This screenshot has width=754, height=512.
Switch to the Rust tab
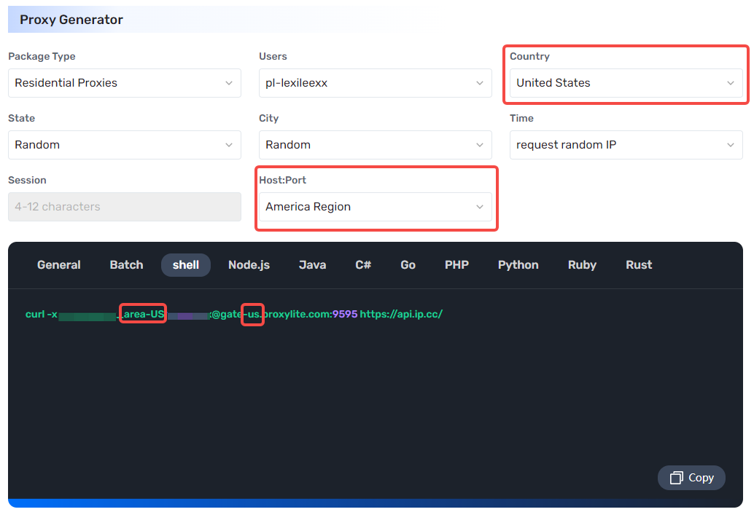639,265
